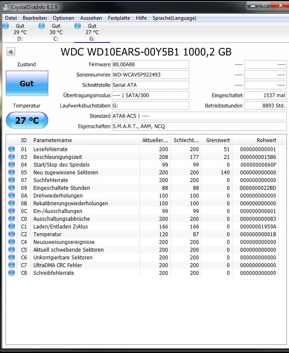Click the Grenzwert column header
The height and width of the screenshot is (353, 289).
point(217,140)
